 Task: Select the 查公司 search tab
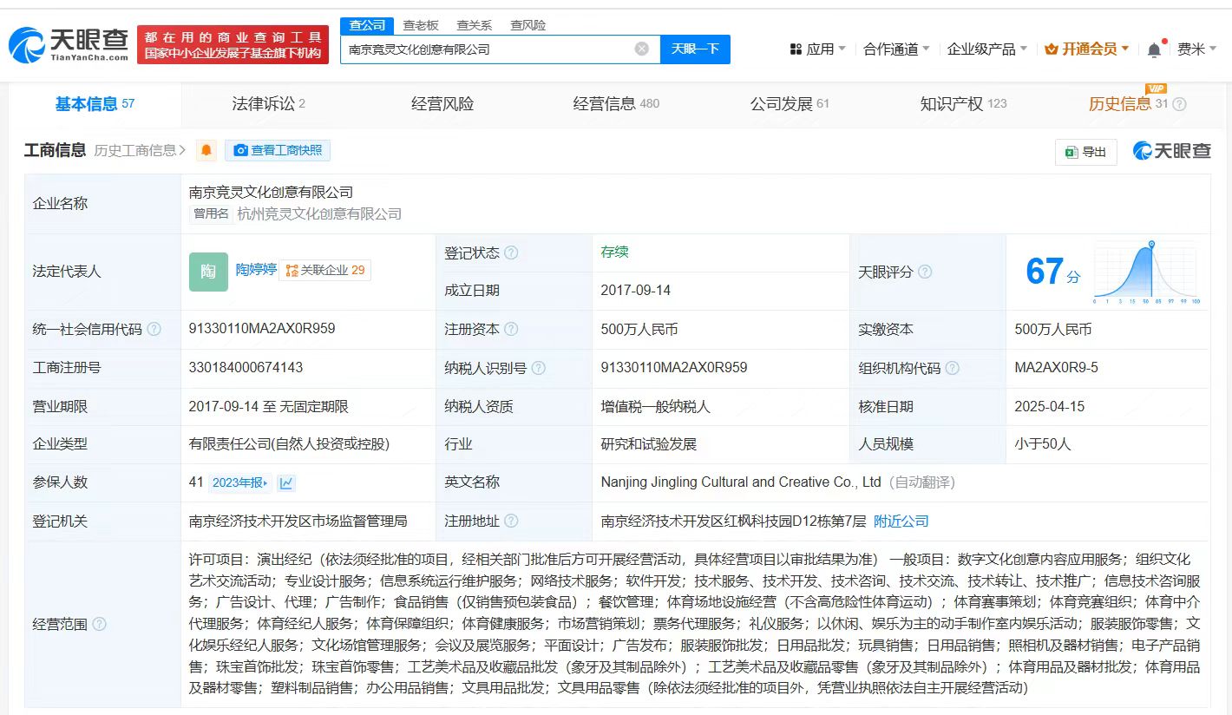(x=368, y=25)
